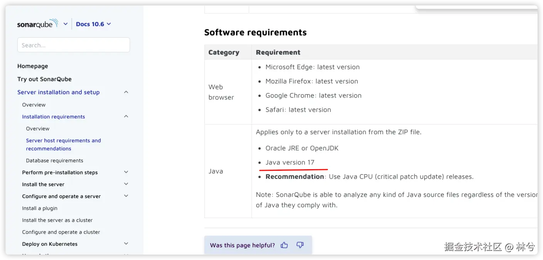Viewport: 543px width, 260px height.
Task: Expand Perform pre-installation steps chevron
Action: coord(126,172)
